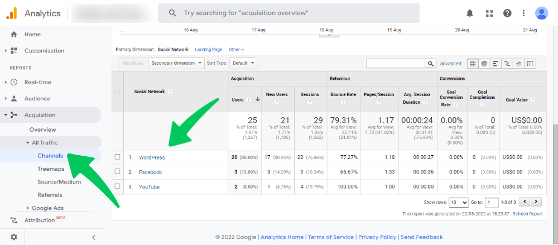The image size is (558, 245).
Task: Tick the YouTube row checkbox
Action: (117, 187)
